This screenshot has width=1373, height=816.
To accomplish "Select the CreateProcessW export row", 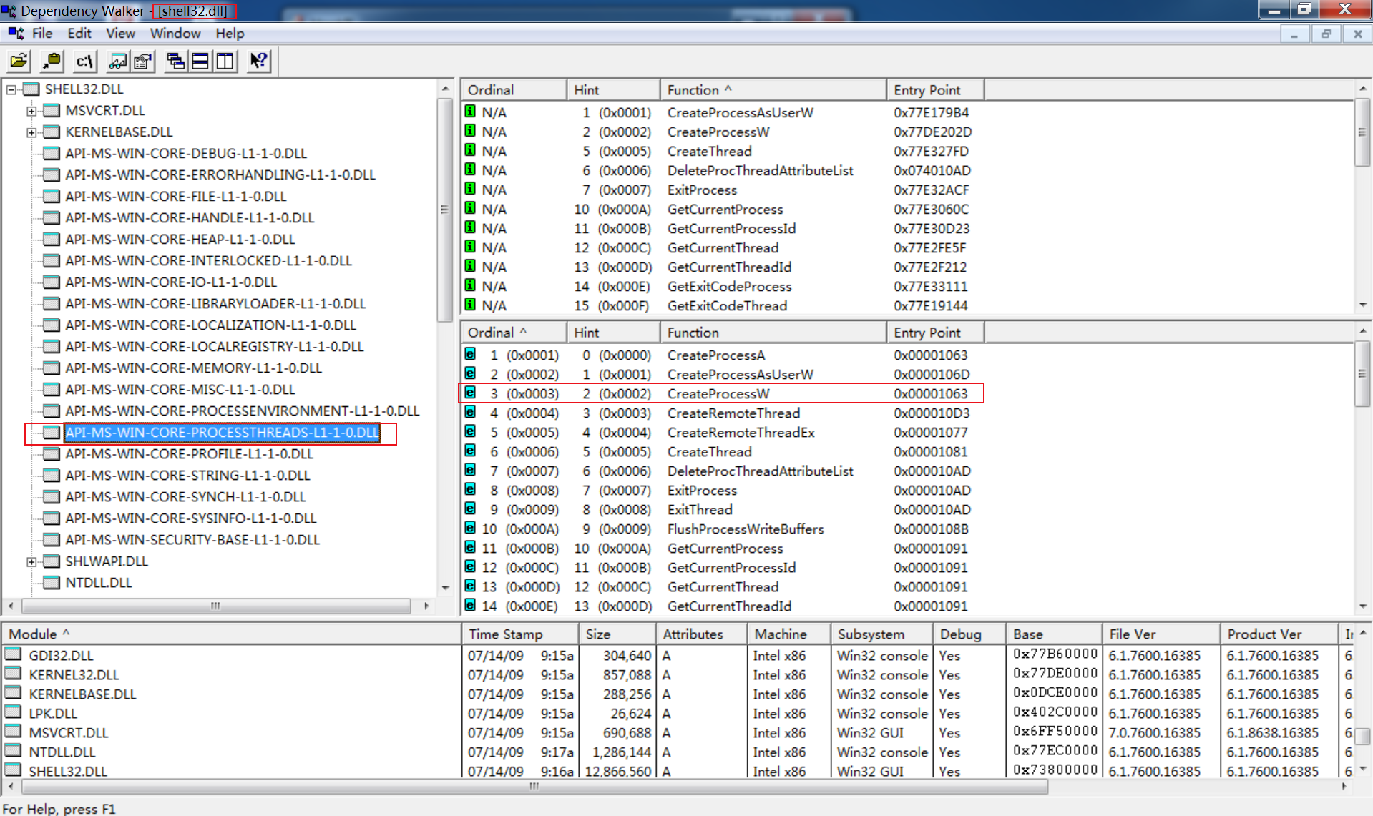I will pyautogui.click(x=718, y=393).
